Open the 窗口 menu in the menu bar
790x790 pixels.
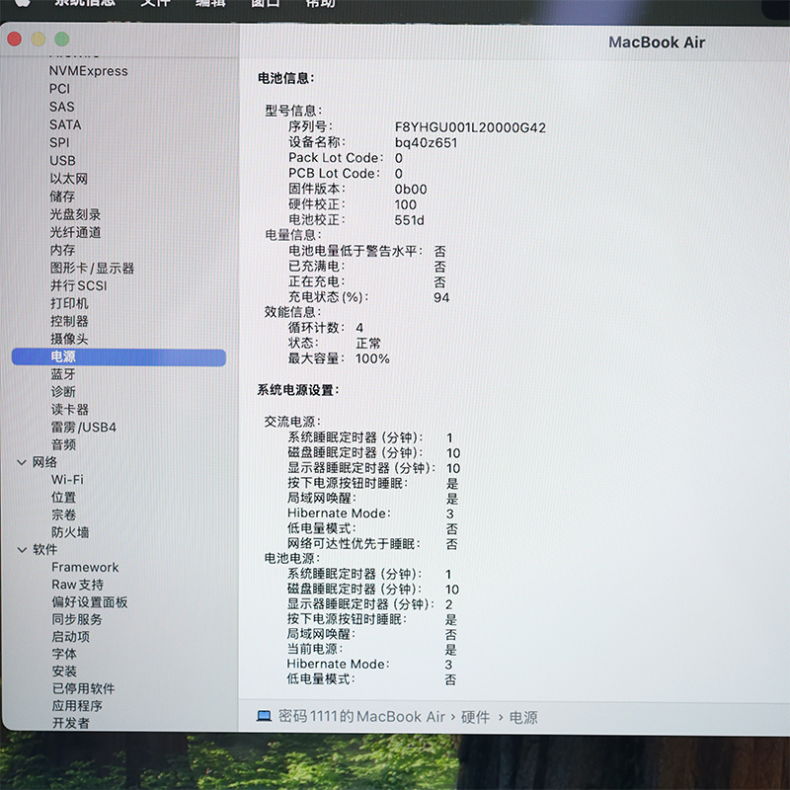(x=265, y=3)
